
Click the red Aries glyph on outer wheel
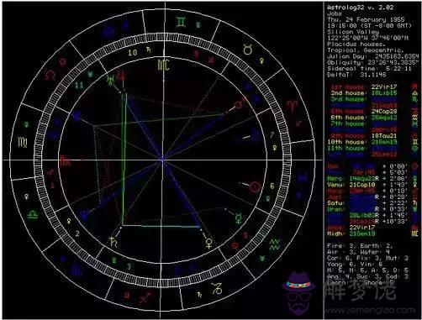pos(292,106)
